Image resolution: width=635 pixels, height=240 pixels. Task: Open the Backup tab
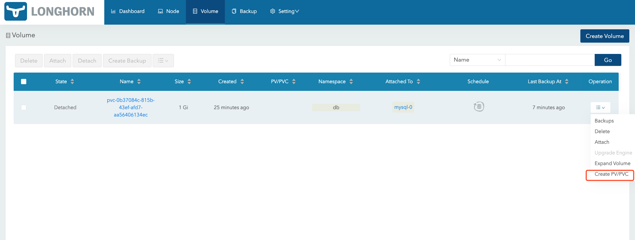tap(244, 11)
